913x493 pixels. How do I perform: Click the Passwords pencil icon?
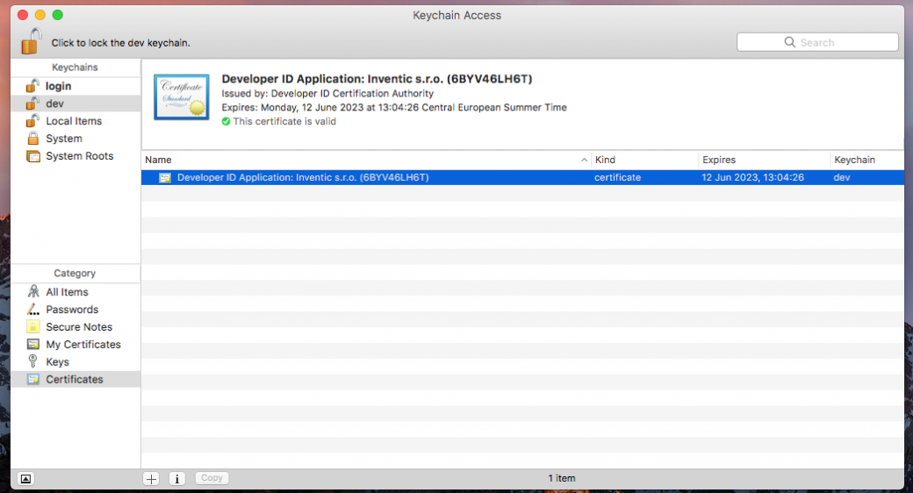click(33, 309)
